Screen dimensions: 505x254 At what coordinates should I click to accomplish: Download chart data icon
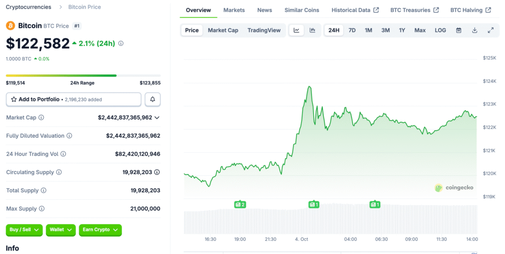click(474, 30)
